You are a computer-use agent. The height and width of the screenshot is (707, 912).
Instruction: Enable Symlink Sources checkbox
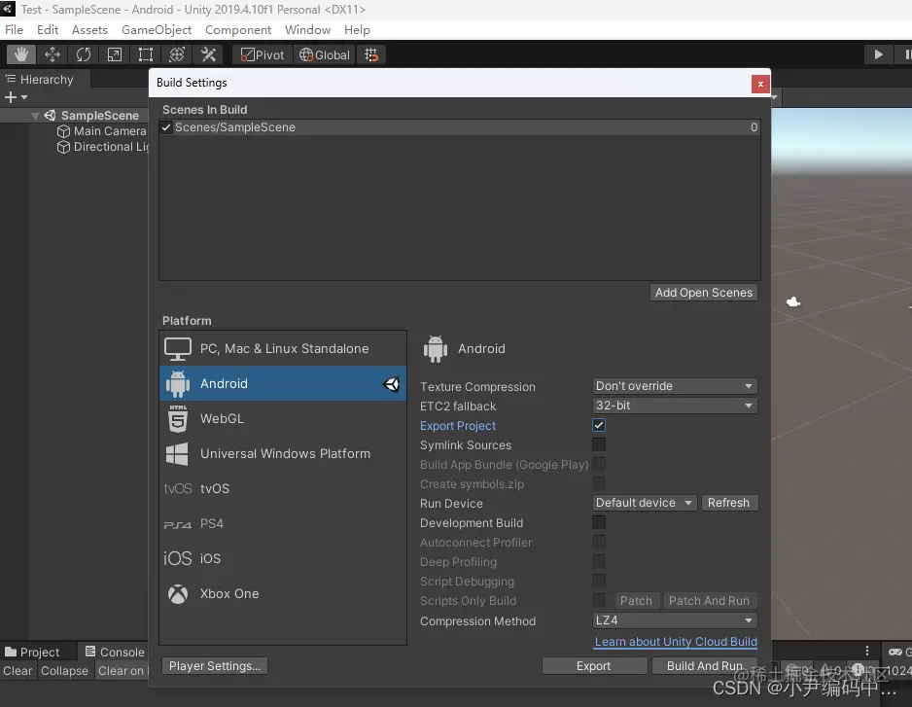599,444
